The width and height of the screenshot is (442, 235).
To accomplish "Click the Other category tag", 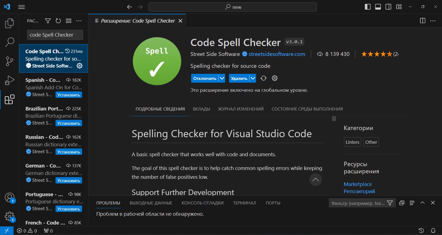I will pyautogui.click(x=371, y=142).
